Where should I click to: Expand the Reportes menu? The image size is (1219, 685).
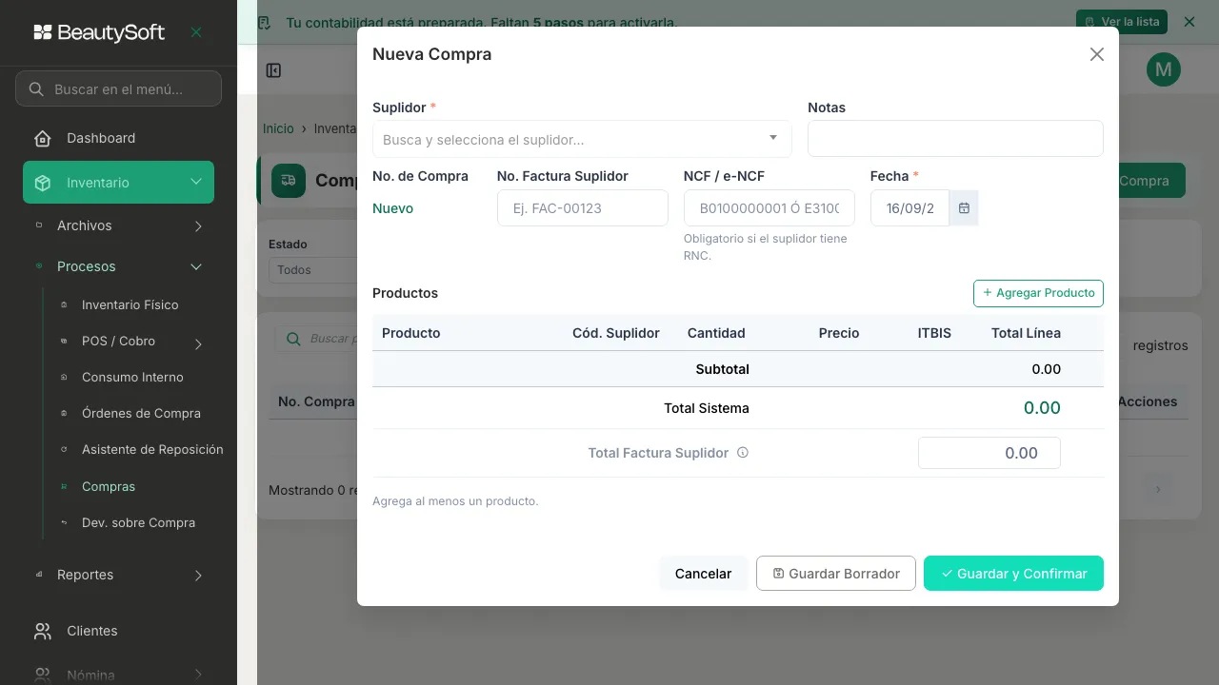coord(118,575)
